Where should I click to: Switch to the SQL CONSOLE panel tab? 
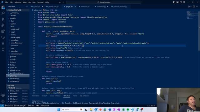pos(84,96)
